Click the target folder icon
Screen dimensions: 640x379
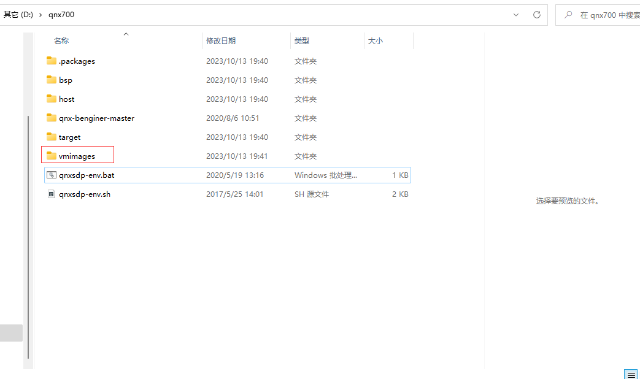click(x=52, y=137)
